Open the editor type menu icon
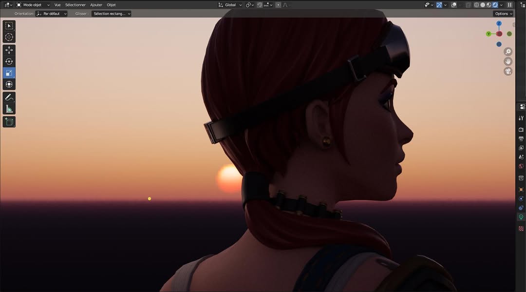The image size is (526, 292). tap(8, 5)
